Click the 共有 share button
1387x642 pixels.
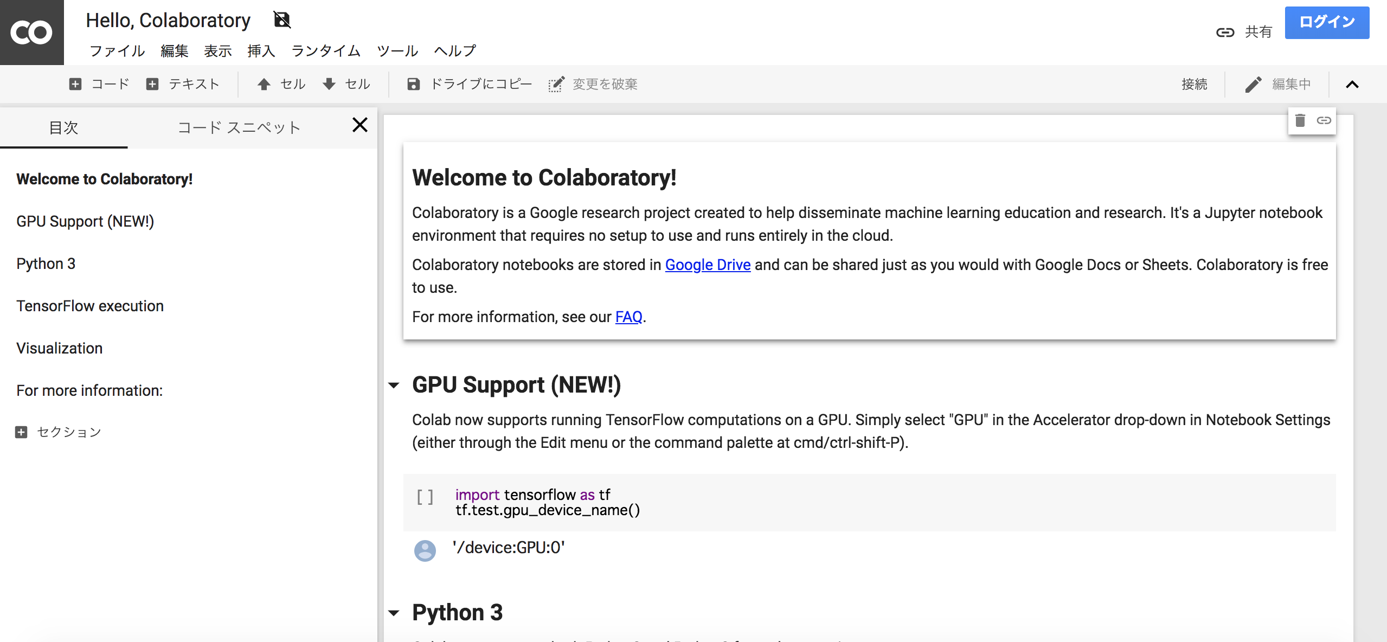(x=1258, y=32)
